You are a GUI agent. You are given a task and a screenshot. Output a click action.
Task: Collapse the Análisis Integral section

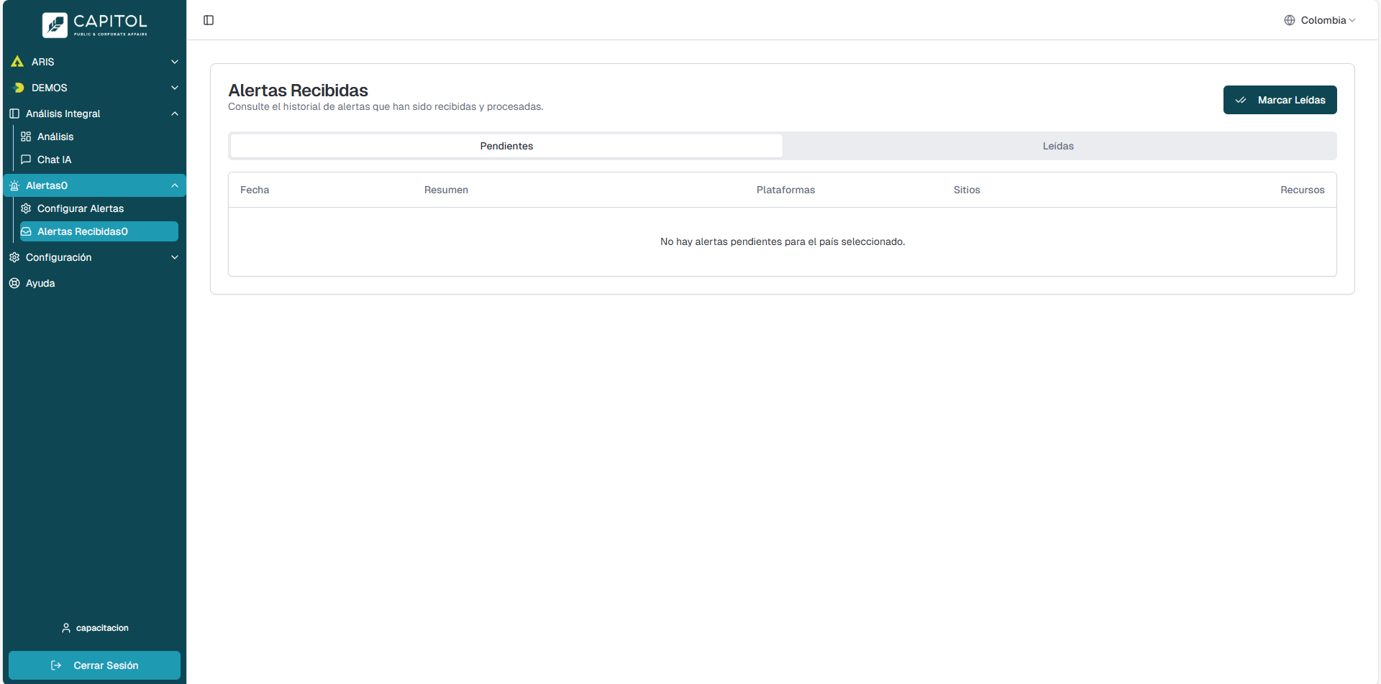click(174, 114)
